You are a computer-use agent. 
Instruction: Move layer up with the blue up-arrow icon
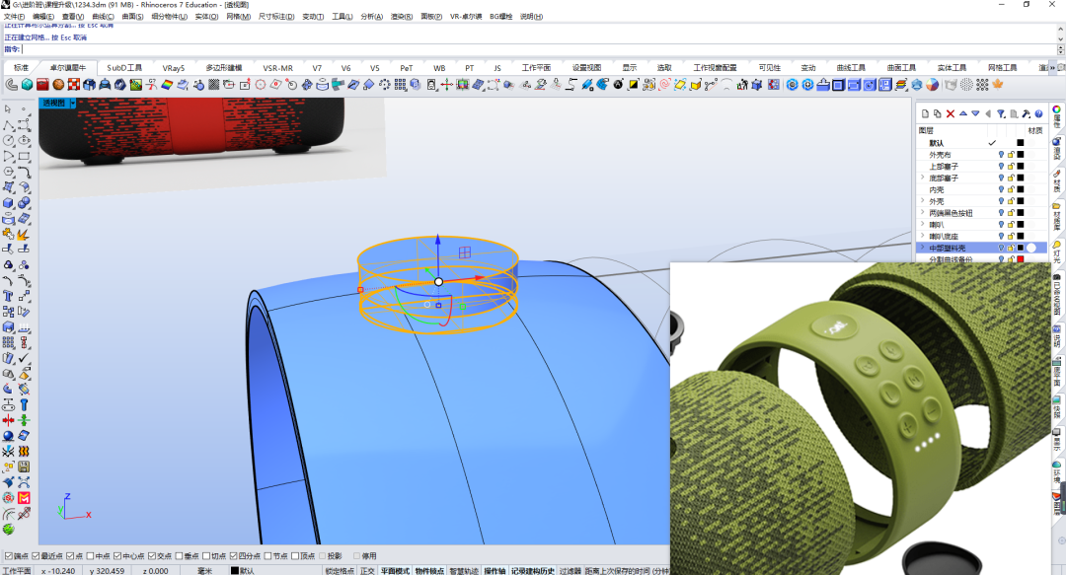point(963,113)
